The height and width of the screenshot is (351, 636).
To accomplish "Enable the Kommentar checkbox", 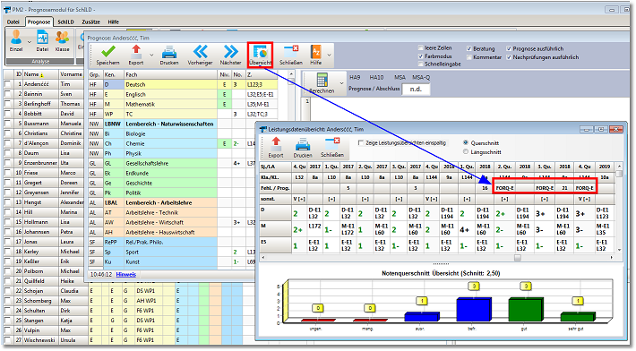I will pyautogui.click(x=469, y=57).
